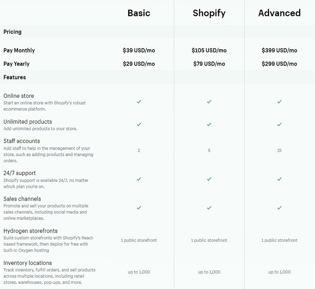Click the Inventory locations feature title
Image resolution: width=315 pixels, height=289 pixels.
(28, 263)
